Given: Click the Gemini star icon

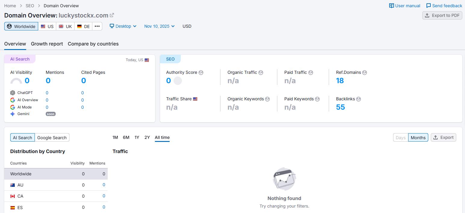Looking at the screenshot, I should tap(13, 114).
